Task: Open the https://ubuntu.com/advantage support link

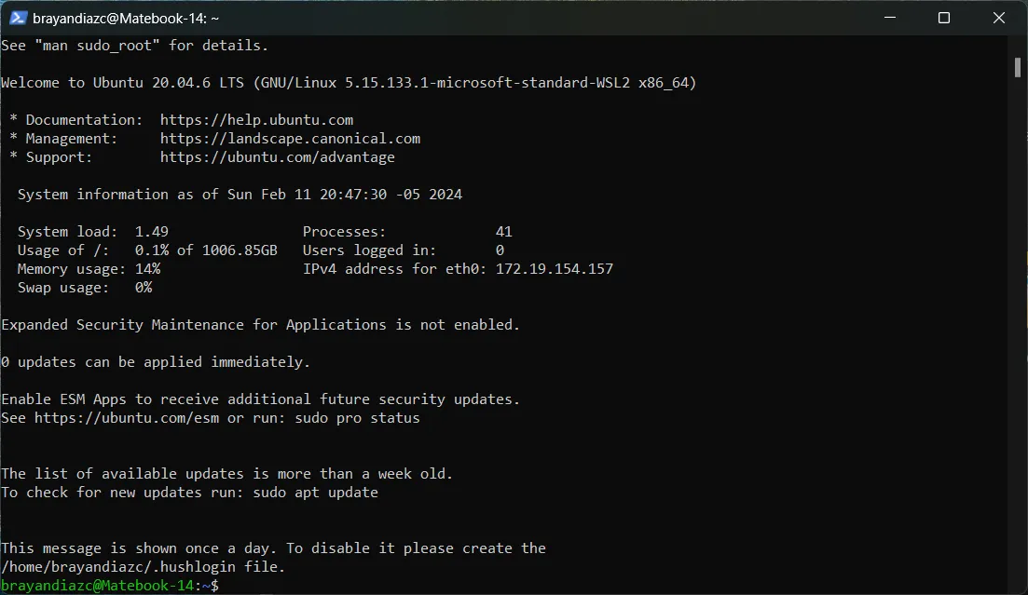Action: click(x=278, y=157)
